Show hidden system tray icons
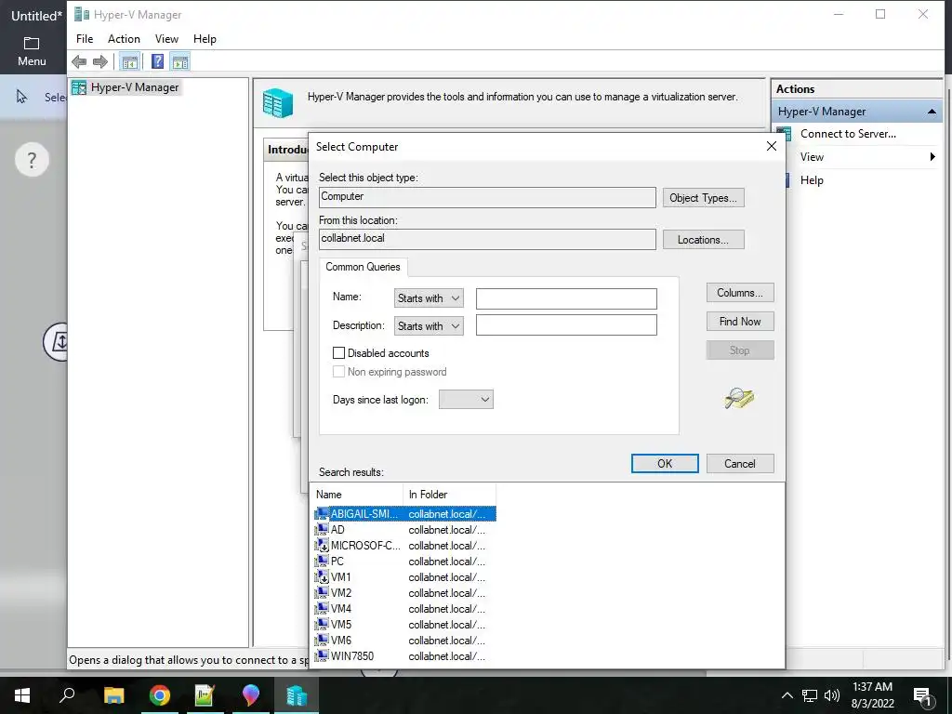Screen dimensions: 952x714 coord(787,695)
